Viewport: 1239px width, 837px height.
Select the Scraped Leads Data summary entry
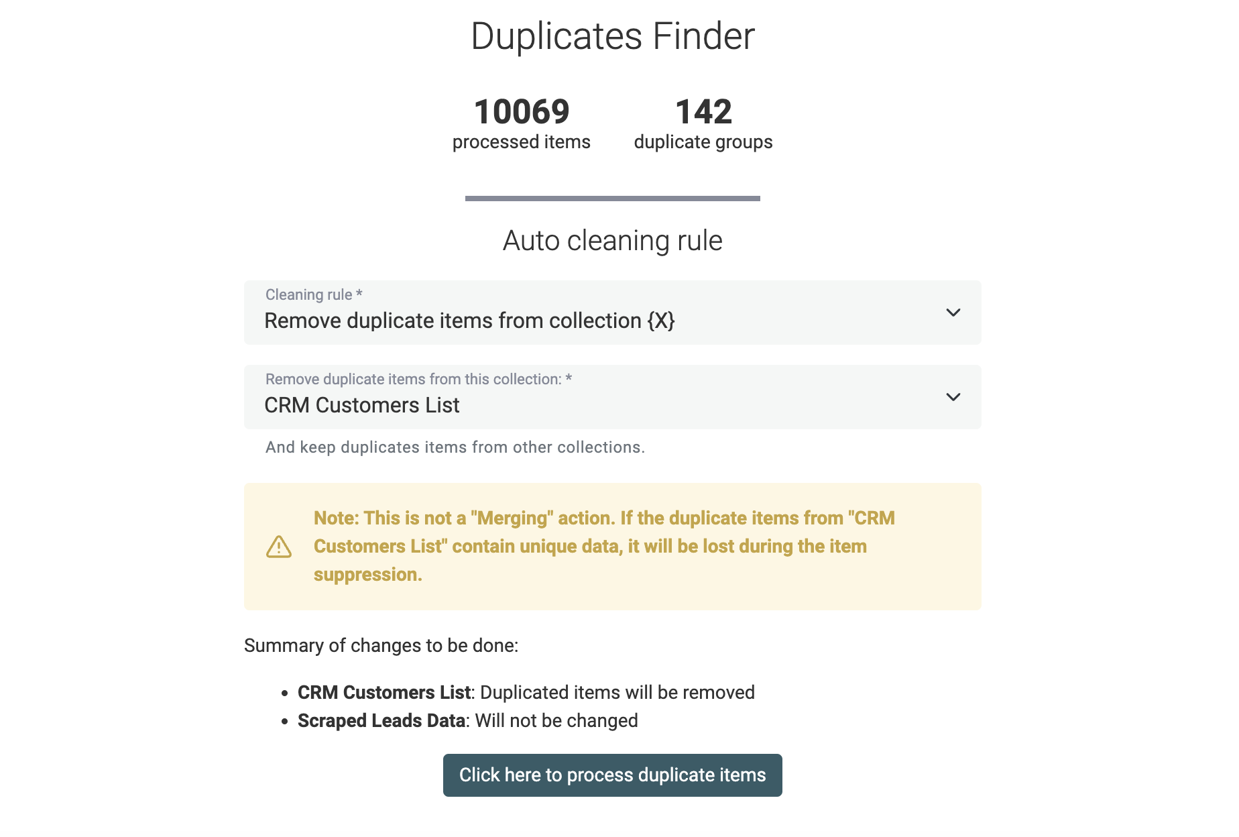coord(467,720)
